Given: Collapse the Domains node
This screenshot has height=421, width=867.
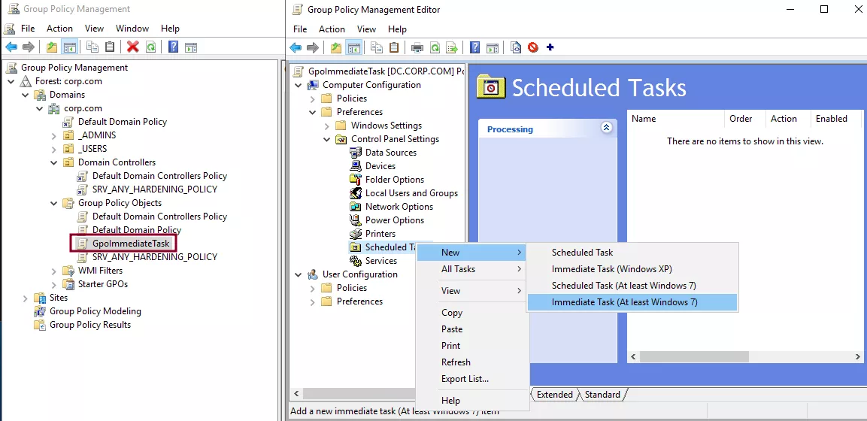Looking at the screenshot, I should pos(25,95).
